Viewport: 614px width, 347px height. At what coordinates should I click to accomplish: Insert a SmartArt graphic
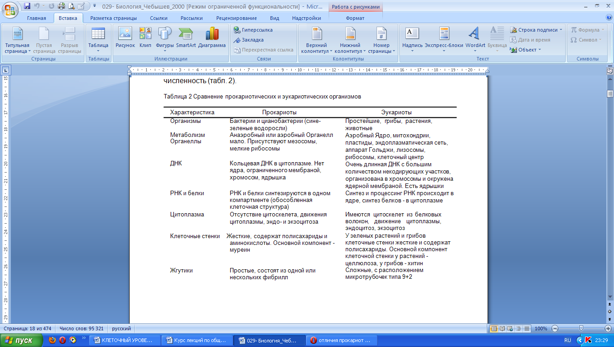(186, 38)
